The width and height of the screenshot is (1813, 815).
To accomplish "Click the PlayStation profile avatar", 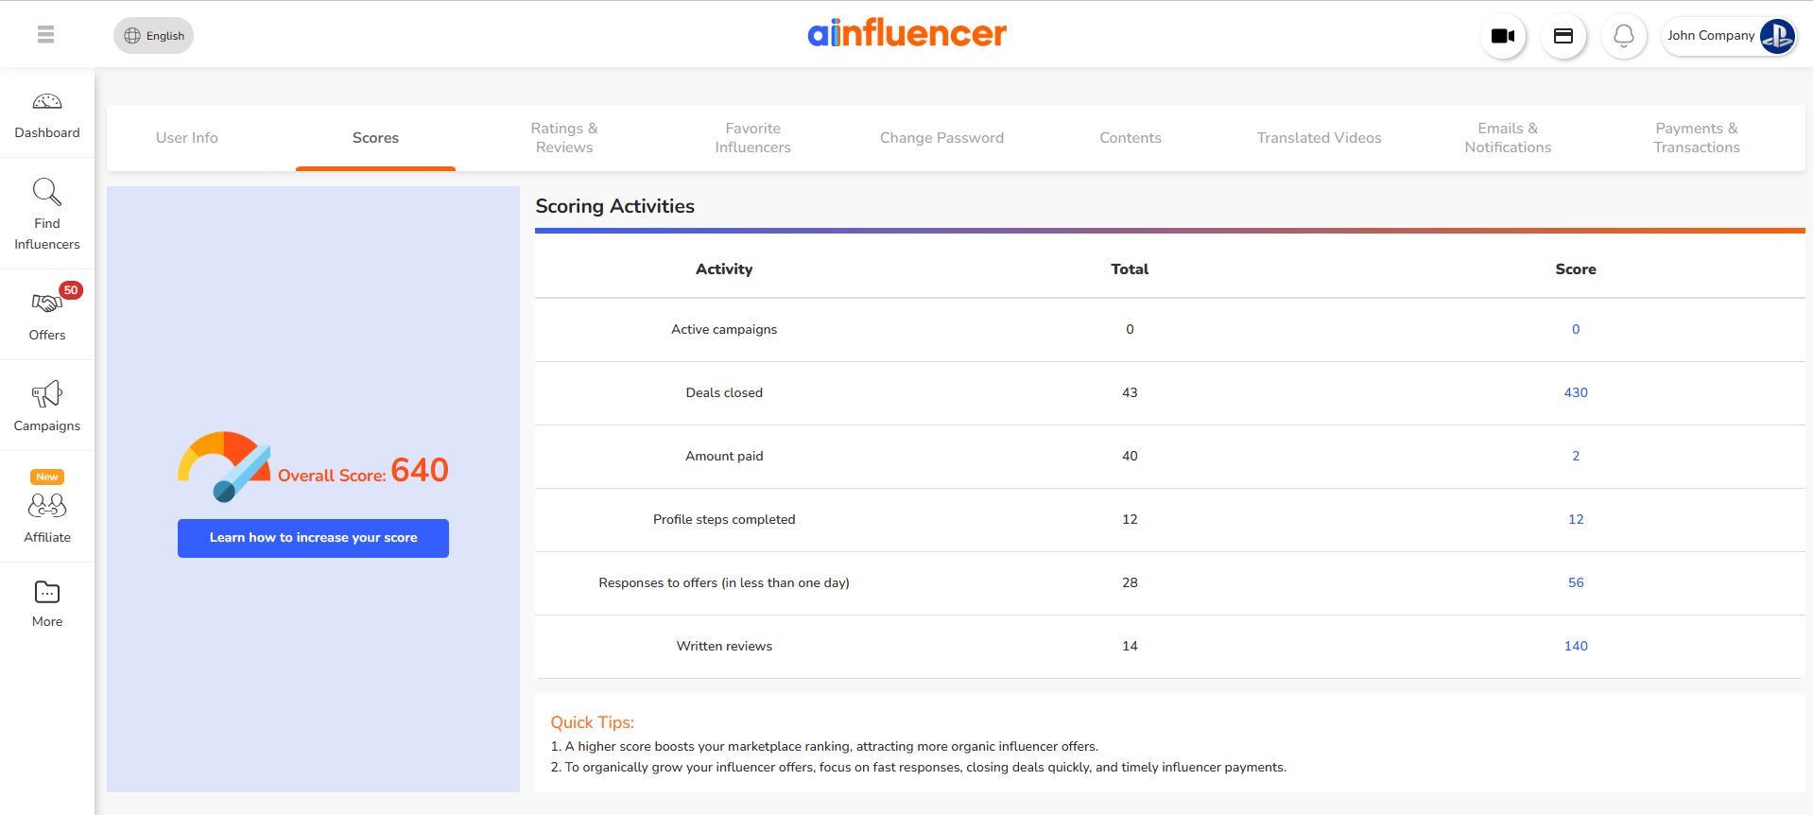I will (1777, 36).
